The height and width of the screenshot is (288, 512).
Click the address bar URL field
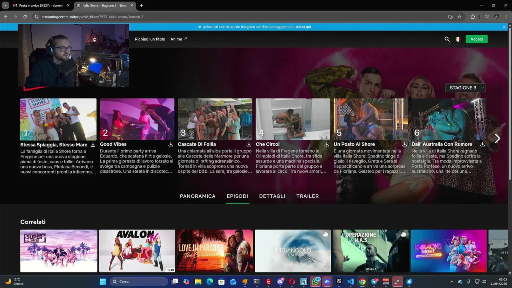(240, 17)
